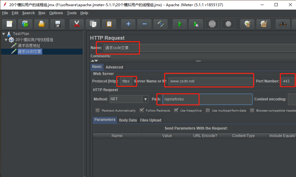Click the Test Plan flask icon
Image resolution: width=296 pixels, height=177 pixels.
[x=9, y=34]
